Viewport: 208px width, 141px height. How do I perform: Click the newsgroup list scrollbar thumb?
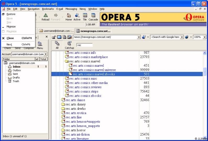205,72
